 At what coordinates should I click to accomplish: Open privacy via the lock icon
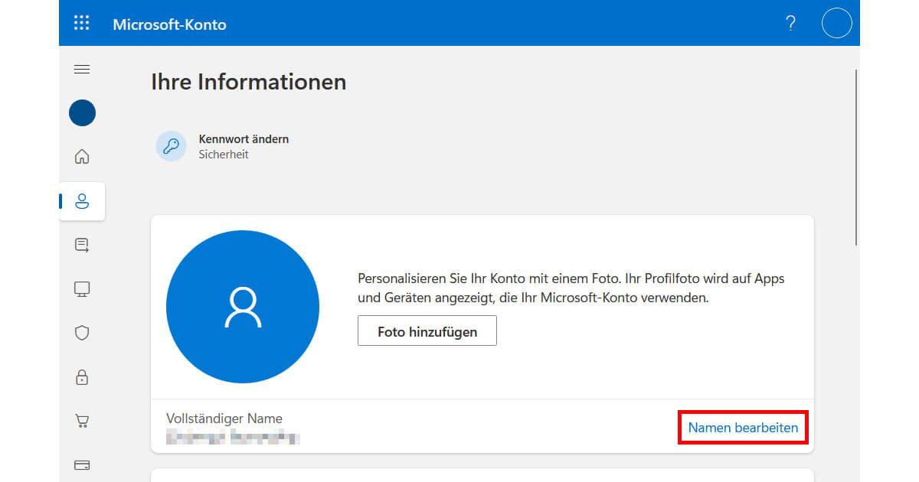81,376
